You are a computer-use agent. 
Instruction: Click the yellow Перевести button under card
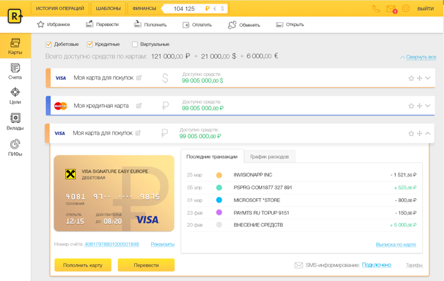146,265
